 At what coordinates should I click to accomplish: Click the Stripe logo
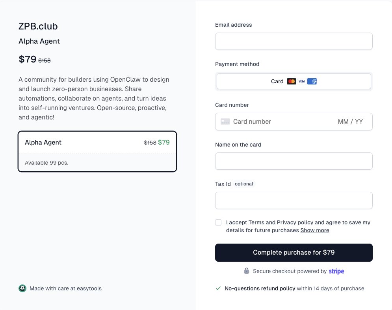pos(336,271)
